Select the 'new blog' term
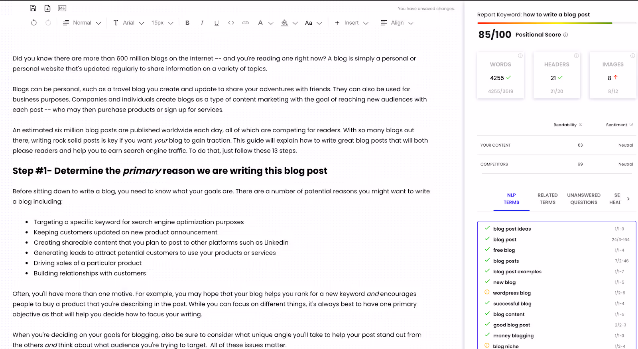638x349 pixels. [x=504, y=282]
